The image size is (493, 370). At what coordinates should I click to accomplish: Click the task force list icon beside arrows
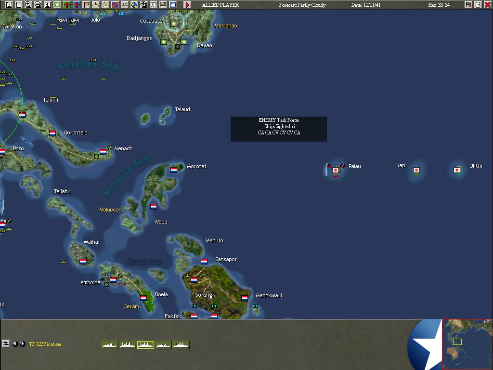6,343
